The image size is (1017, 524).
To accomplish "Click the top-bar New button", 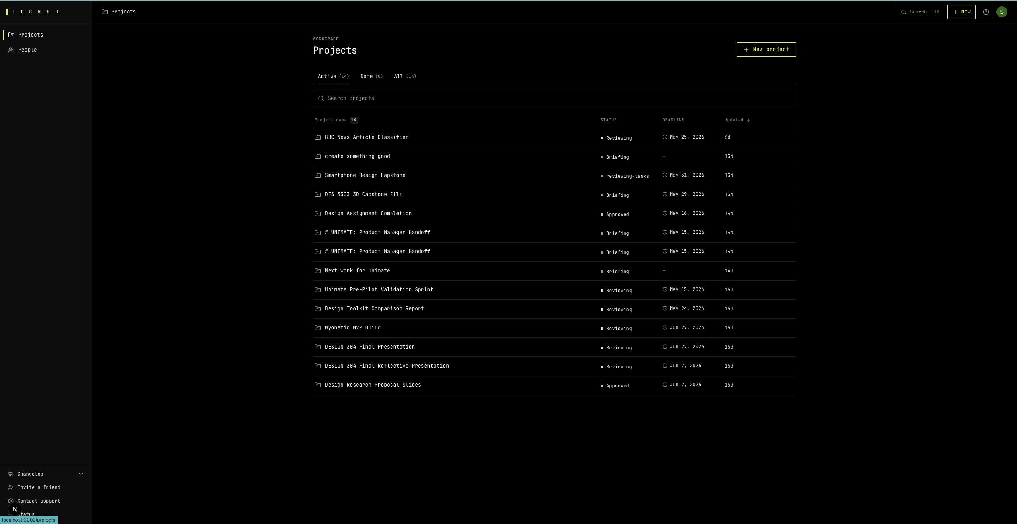I will coord(961,12).
